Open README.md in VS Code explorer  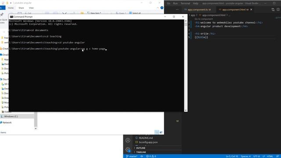click(x=146, y=138)
